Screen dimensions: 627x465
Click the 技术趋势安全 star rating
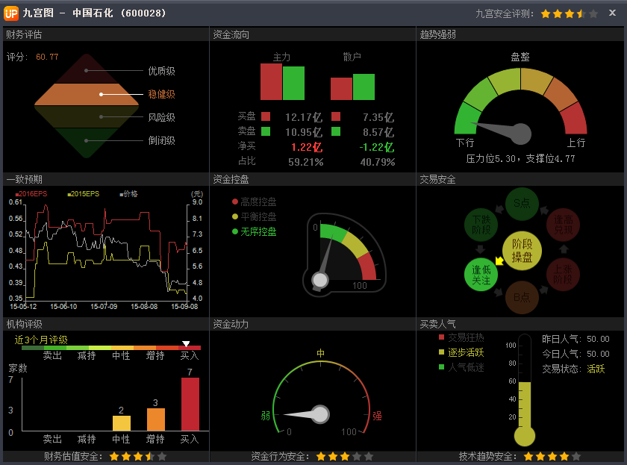pos(552,456)
